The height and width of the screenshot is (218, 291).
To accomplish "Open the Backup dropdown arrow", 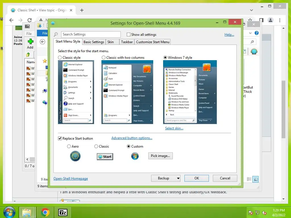I will pyautogui.click(x=178, y=178).
